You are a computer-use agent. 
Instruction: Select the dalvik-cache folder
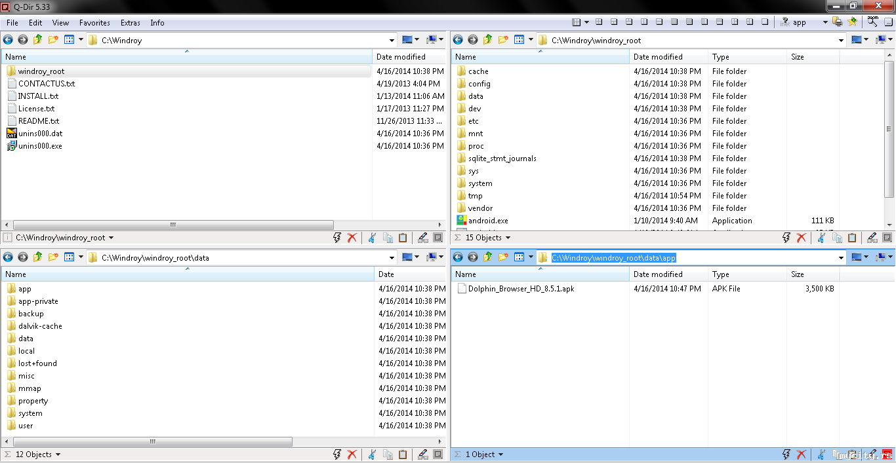pos(40,326)
